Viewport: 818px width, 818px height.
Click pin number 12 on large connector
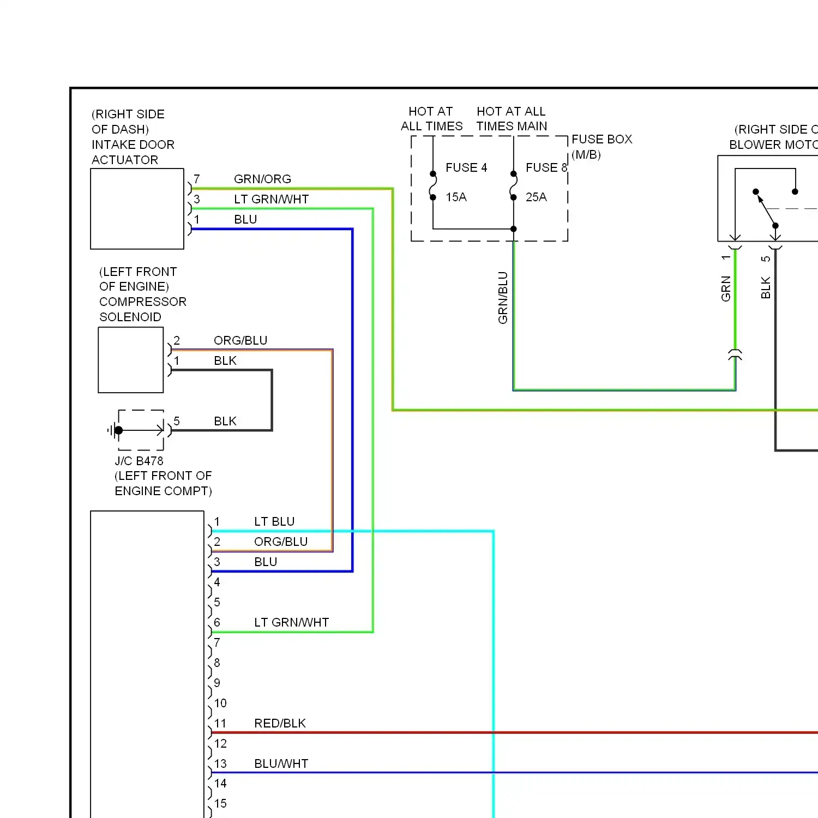point(220,743)
